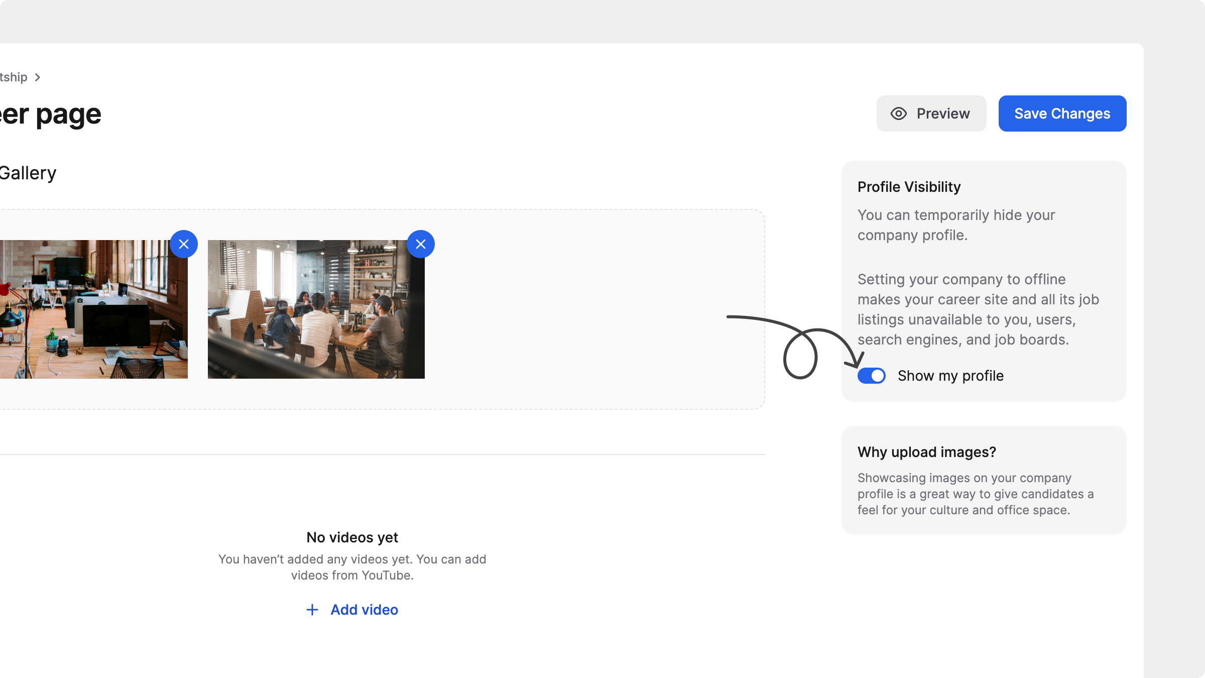Go back via the truncated breadcrumb link
This screenshot has height=678, width=1205.
pos(13,77)
